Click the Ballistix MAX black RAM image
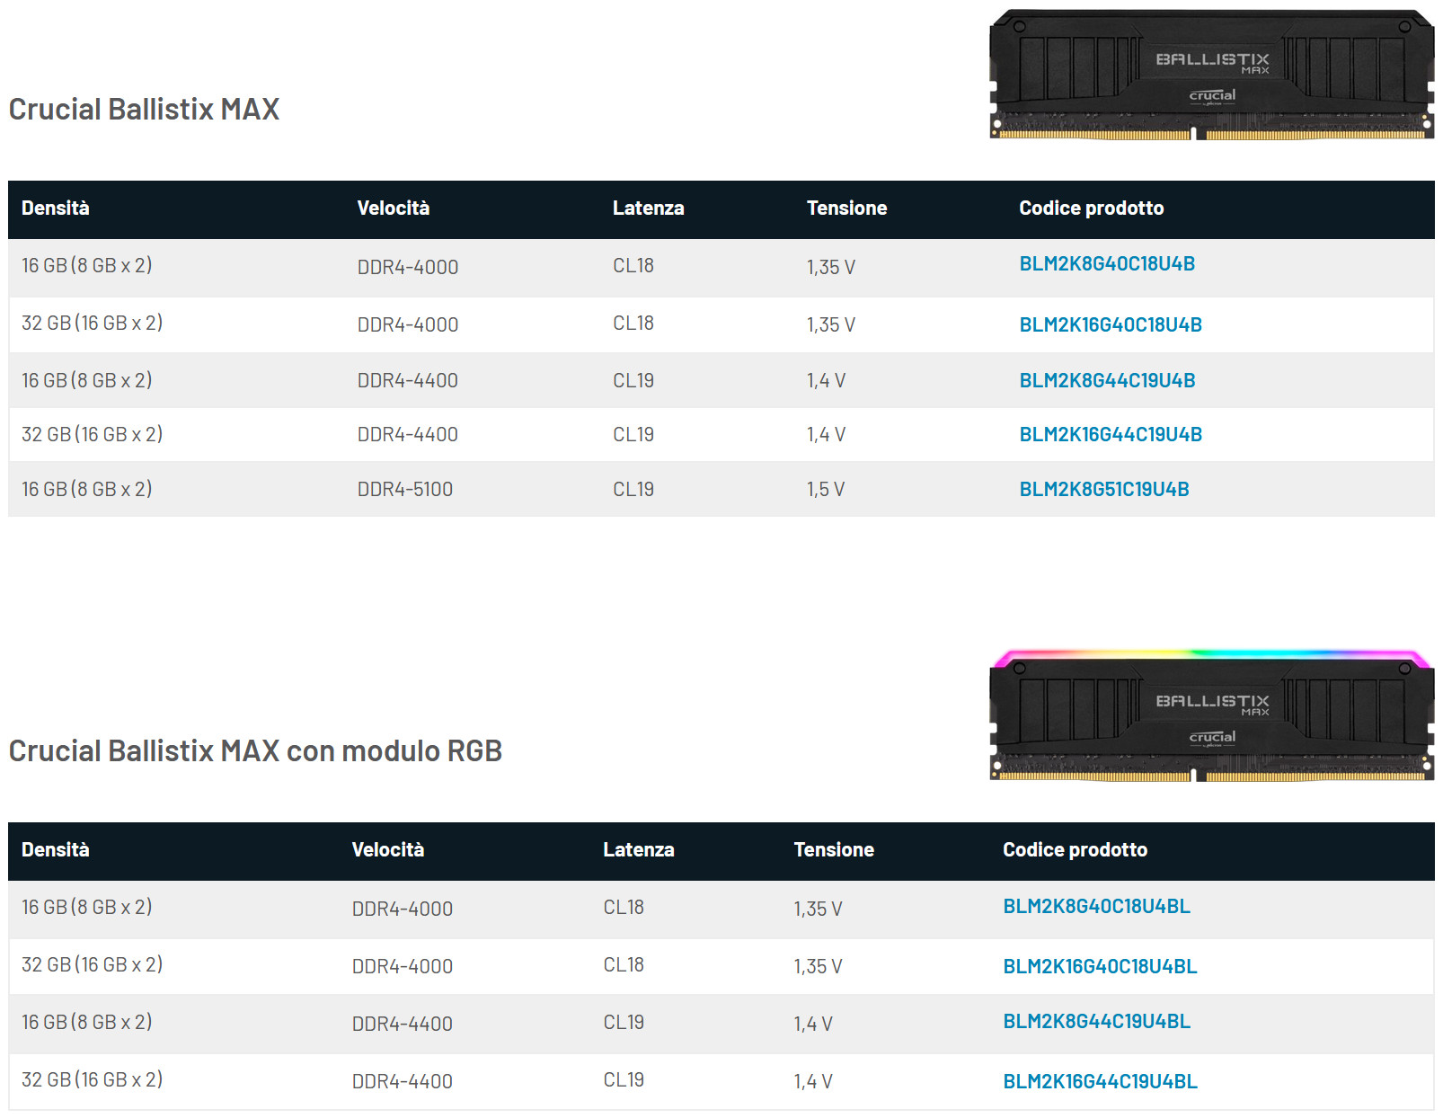Viewport: 1443px width, 1118px height. (x=1211, y=75)
